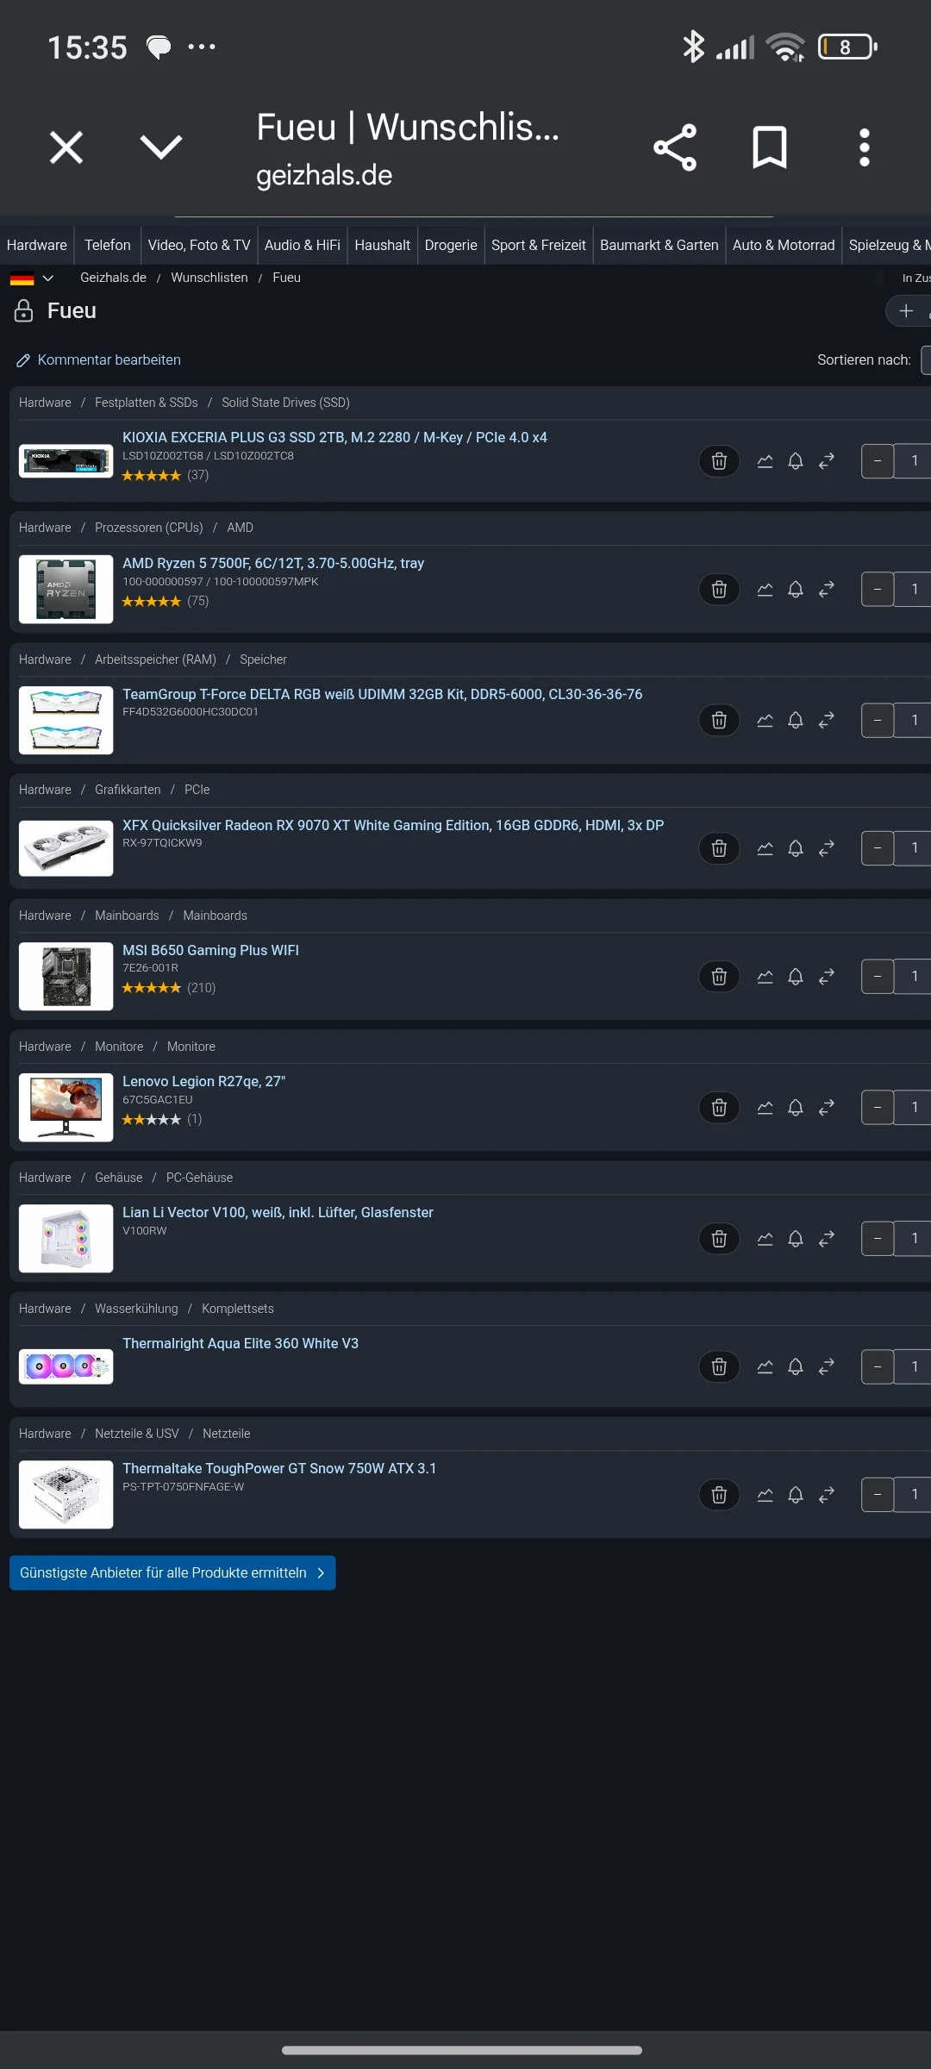This screenshot has height=2069, width=931.
Task: Delete the KIOXIA EXCERIA SSD from wishlist
Action: (719, 461)
